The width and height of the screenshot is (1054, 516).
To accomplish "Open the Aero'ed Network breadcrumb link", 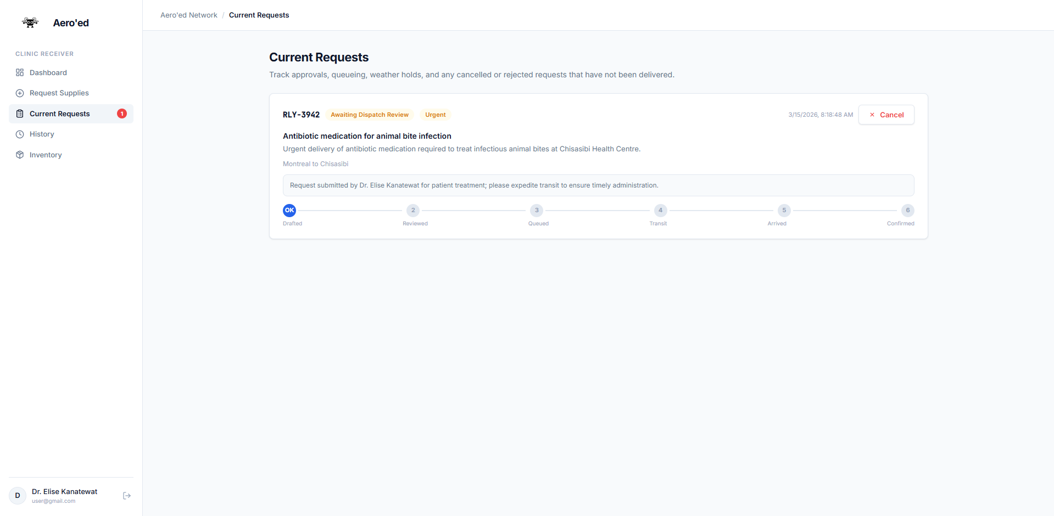I will click(189, 15).
